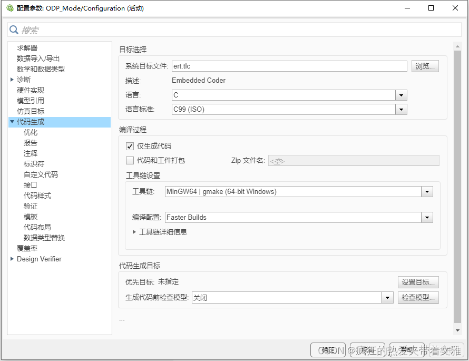Open the 报告 sub-page
The height and width of the screenshot is (361, 469).
[x=31, y=143]
